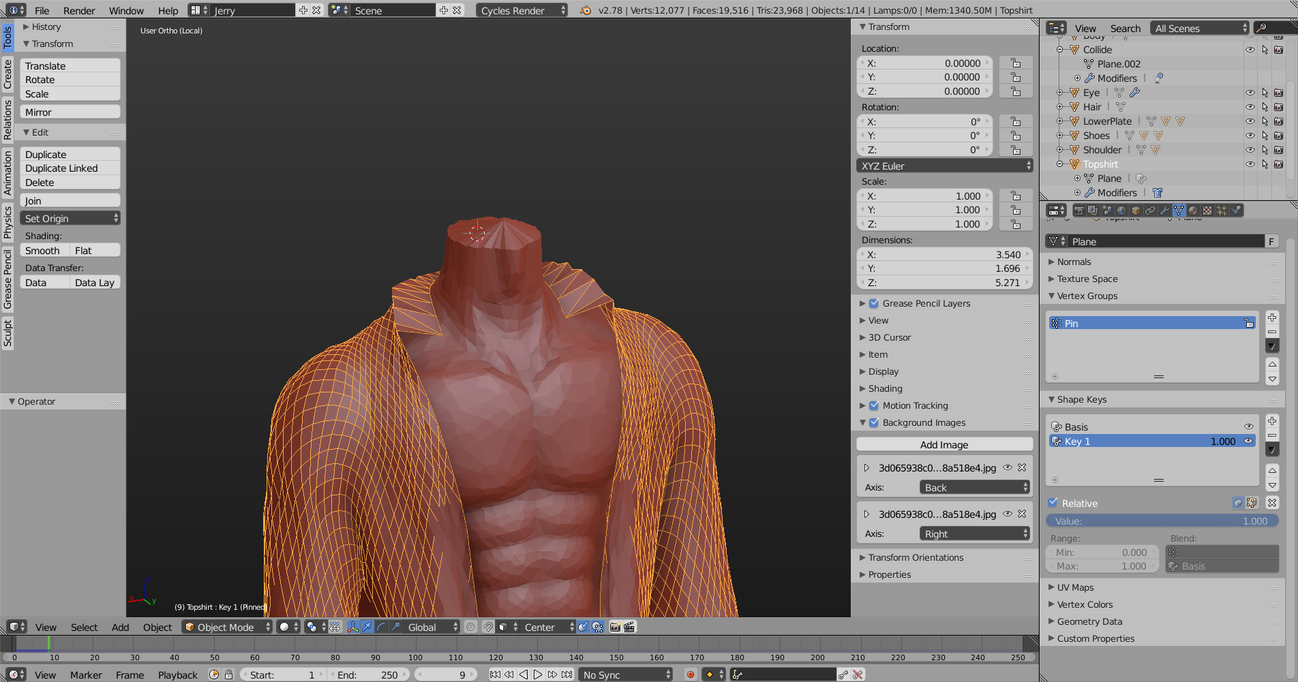
Task: Switch to the Physics tool shelf tab
Action: (7, 222)
